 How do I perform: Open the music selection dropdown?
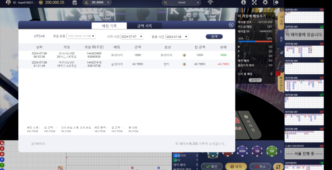pos(181,2)
